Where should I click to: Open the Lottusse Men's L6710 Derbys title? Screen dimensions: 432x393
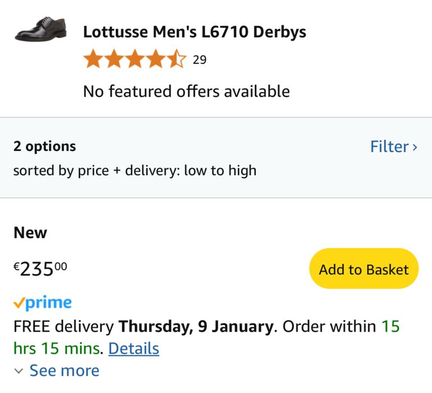(x=195, y=32)
